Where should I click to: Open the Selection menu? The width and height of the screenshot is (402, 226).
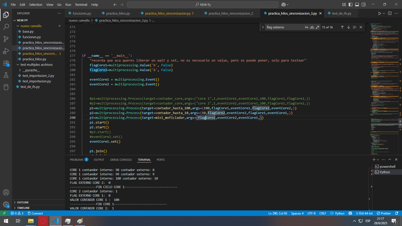[x=36, y=5]
